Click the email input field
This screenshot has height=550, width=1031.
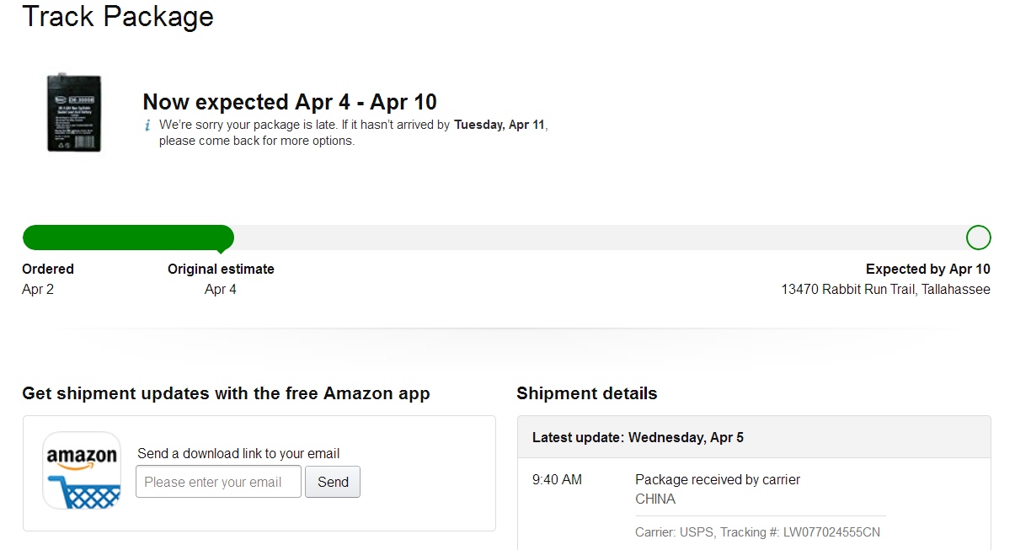tap(218, 482)
